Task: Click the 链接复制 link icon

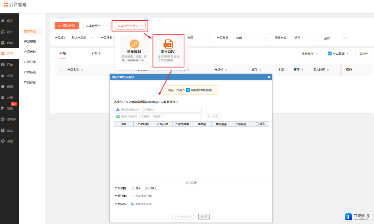Action: [134, 44]
